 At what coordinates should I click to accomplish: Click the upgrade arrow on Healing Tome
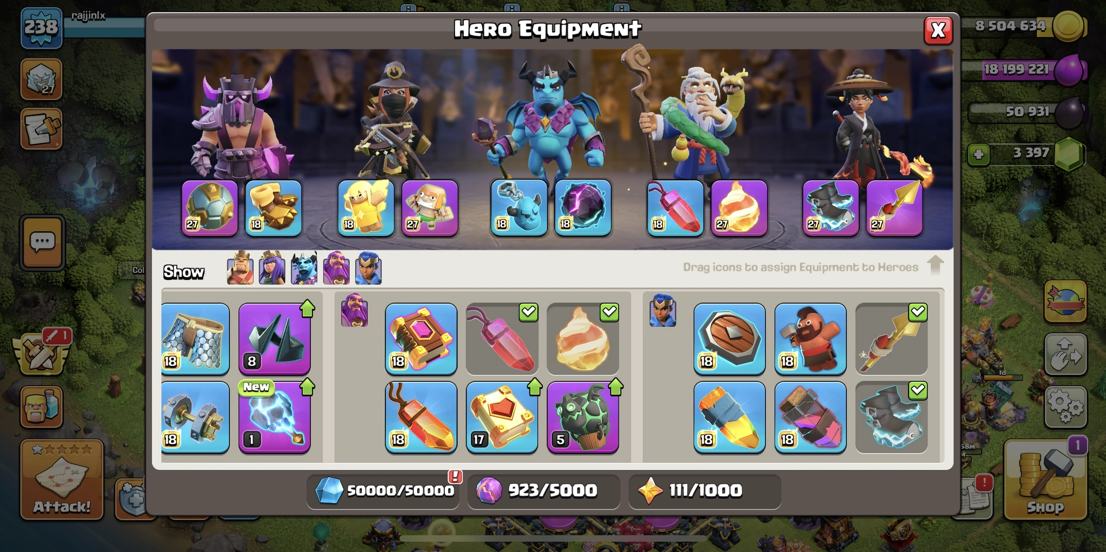(x=534, y=387)
